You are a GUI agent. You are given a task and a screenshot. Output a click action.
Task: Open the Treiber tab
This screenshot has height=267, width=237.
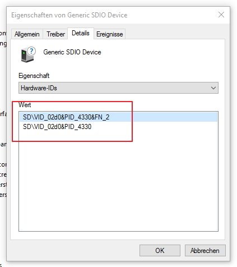tap(55, 34)
